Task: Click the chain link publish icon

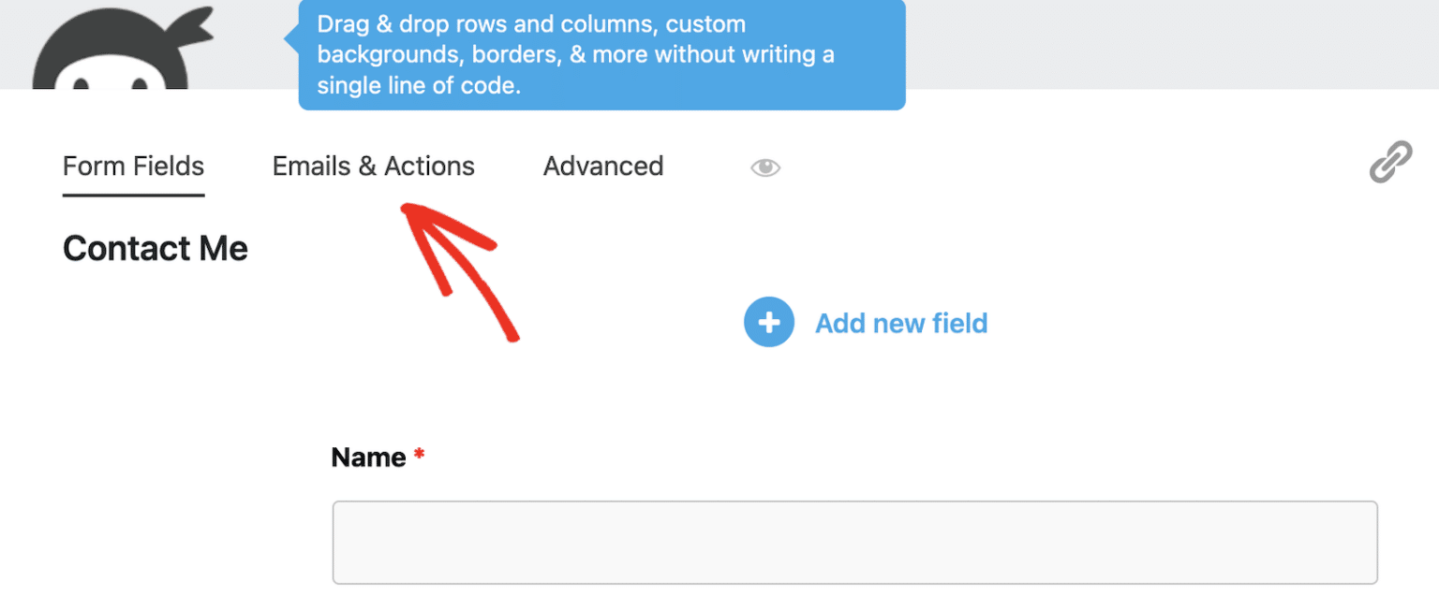Action: click(x=1393, y=161)
